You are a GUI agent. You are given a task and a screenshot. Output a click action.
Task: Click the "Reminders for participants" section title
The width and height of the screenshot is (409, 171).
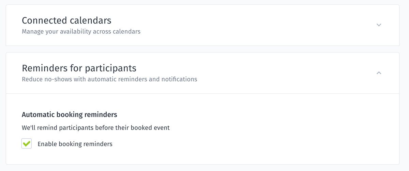(79, 68)
